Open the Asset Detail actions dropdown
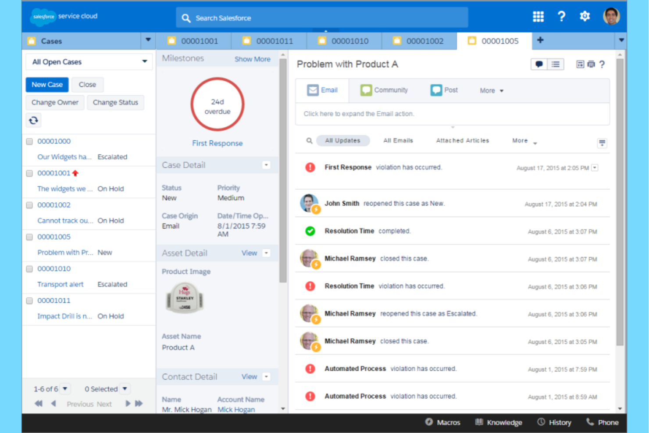 (x=266, y=253)
